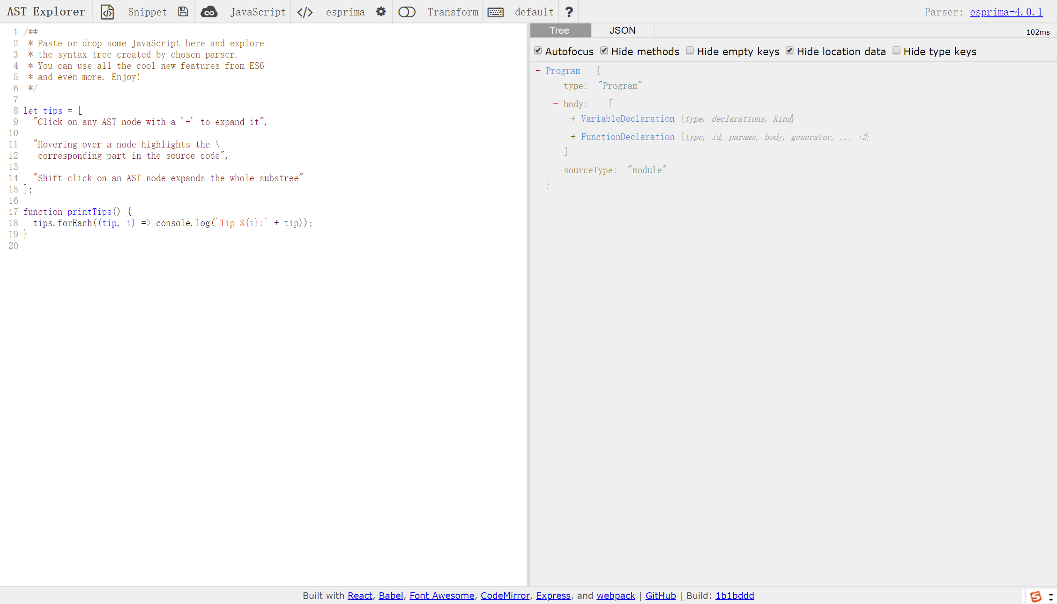Click the 102ms parse time label
1057x604 pixels.
(x=1038, y=32)
